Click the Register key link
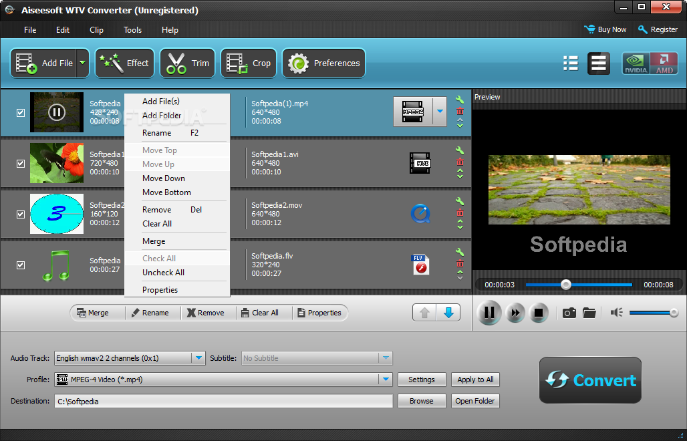Viewport: 687px width, 441px height. (x=658, y=29)
